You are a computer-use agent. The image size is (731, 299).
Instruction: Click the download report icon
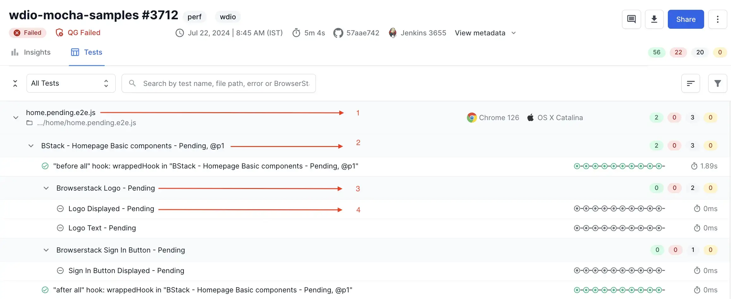tap(654, 19)
